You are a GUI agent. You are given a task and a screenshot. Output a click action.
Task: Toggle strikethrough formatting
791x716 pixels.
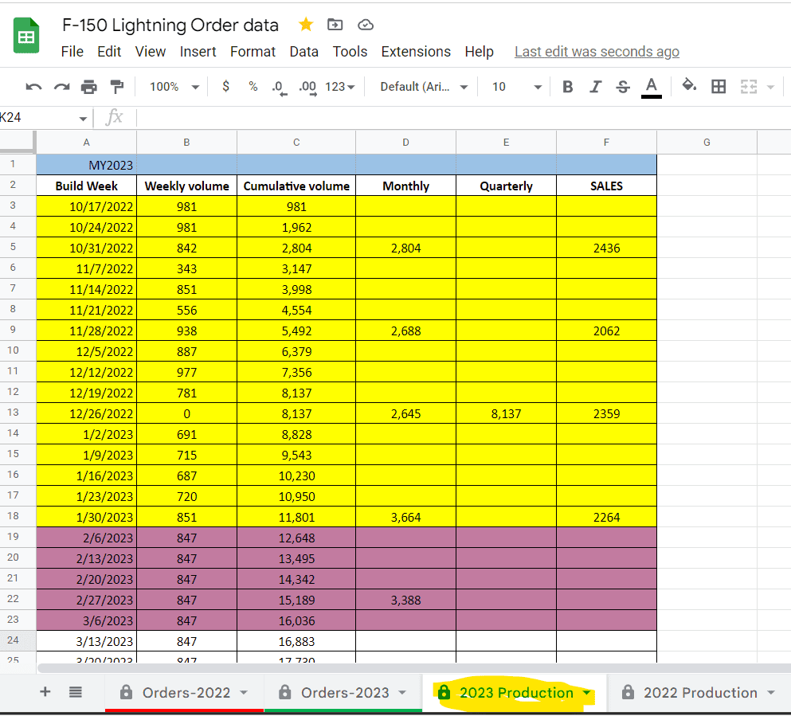point(623,87)
